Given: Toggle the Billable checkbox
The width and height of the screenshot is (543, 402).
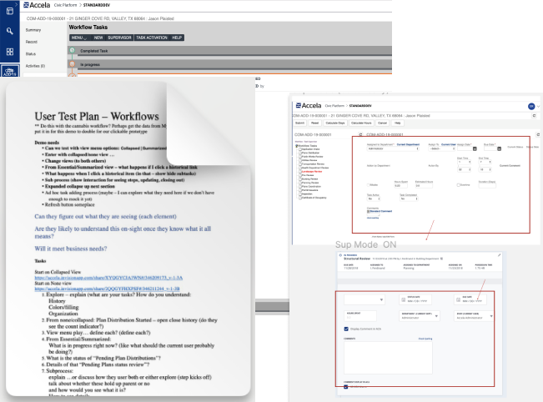Looking at the screenshot, I should (370, 184).
